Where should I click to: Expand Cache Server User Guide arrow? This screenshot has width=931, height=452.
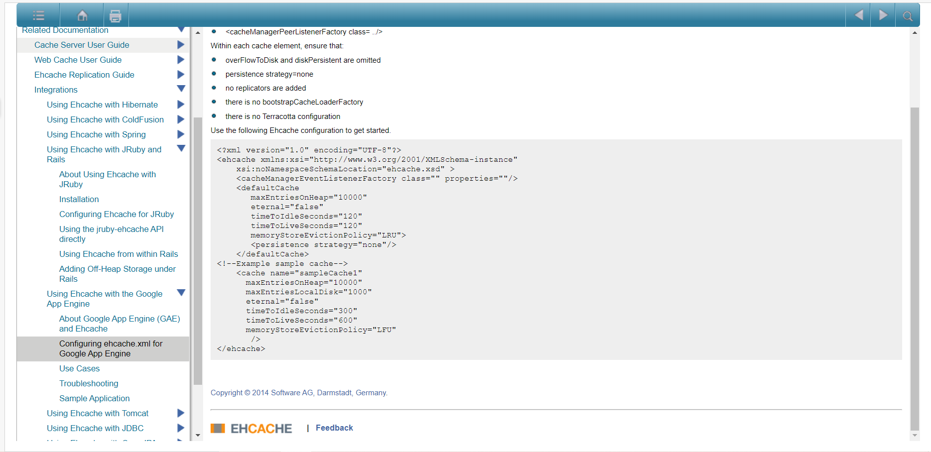[x=181, y=45]
